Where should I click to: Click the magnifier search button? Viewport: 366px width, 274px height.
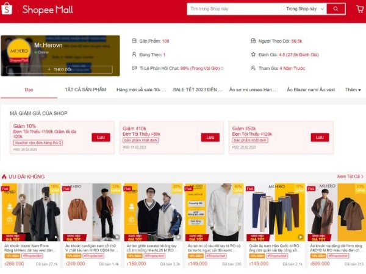pos(336,9)
